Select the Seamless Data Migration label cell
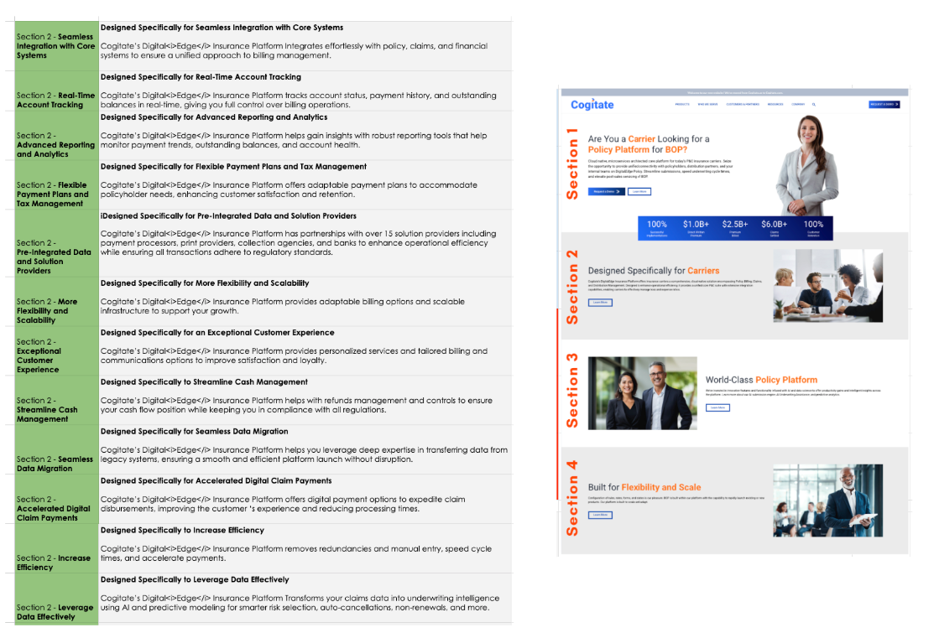Viewport: 934px width, 638px height. pos(56,464)
